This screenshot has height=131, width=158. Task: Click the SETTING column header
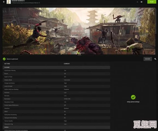(x=7, y=64)
